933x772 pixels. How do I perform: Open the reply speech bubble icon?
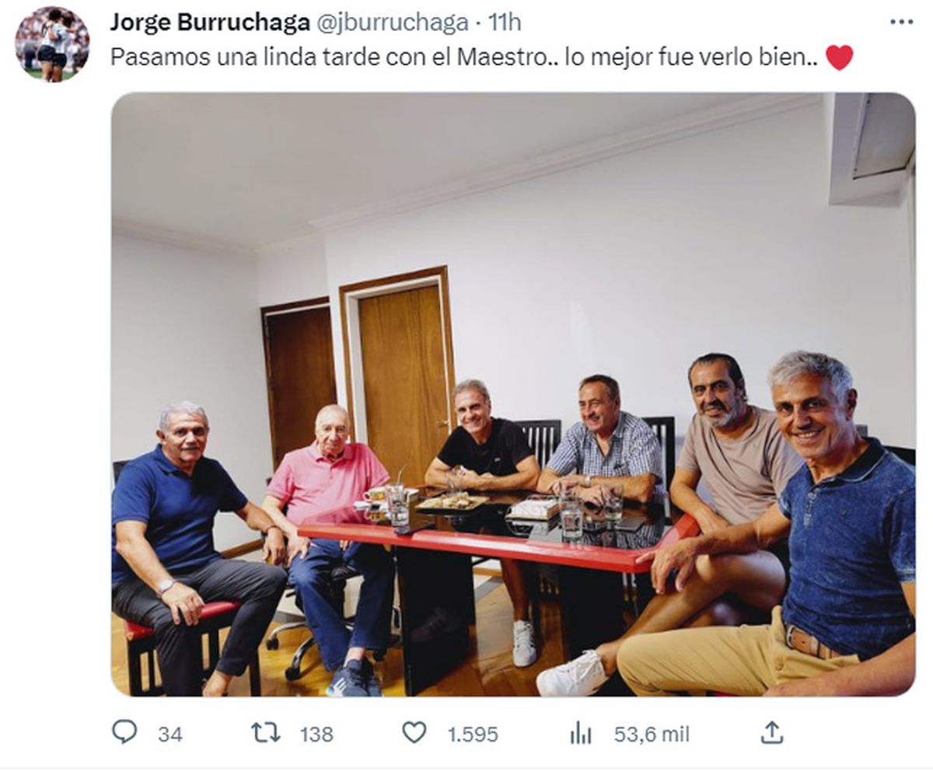point(124,732)
